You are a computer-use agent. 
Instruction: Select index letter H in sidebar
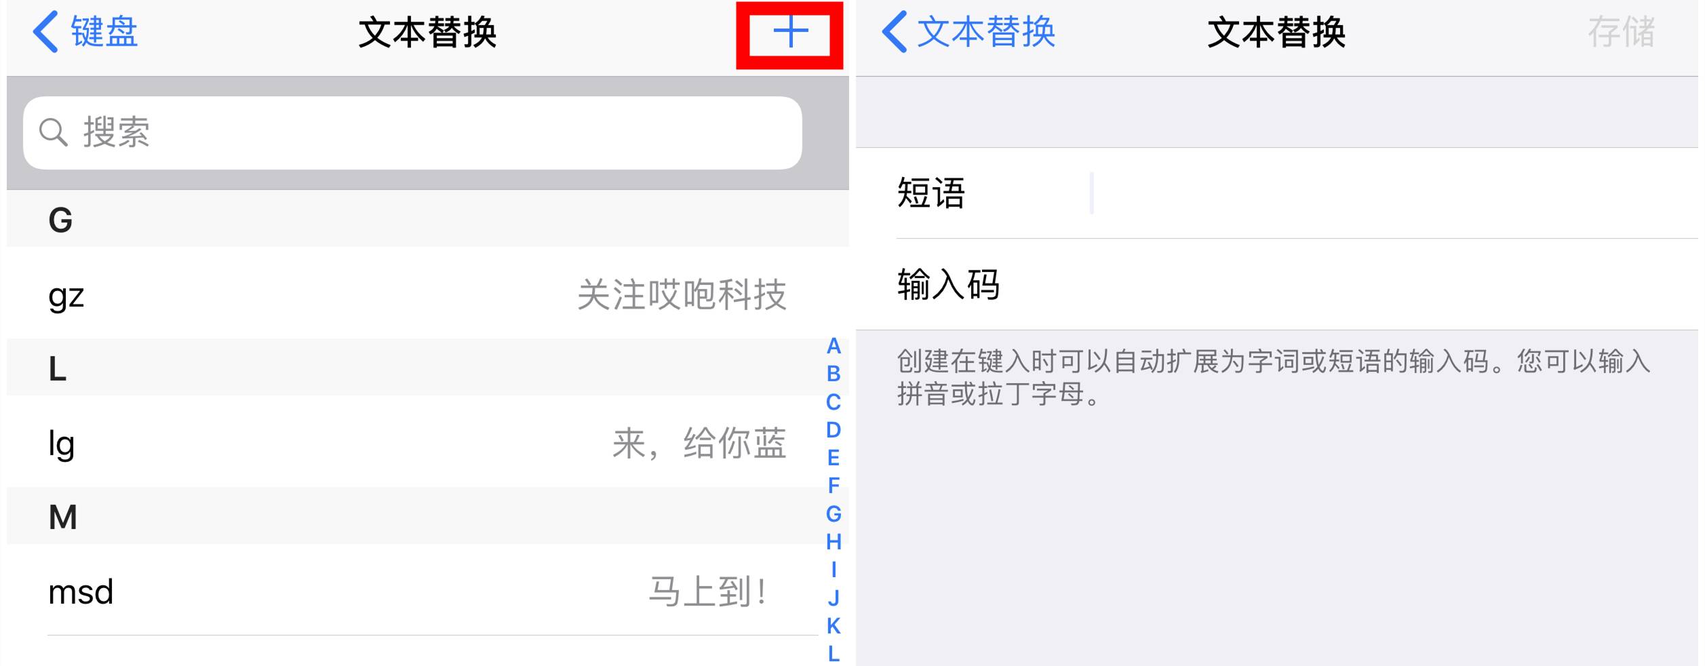coord(834,542)
